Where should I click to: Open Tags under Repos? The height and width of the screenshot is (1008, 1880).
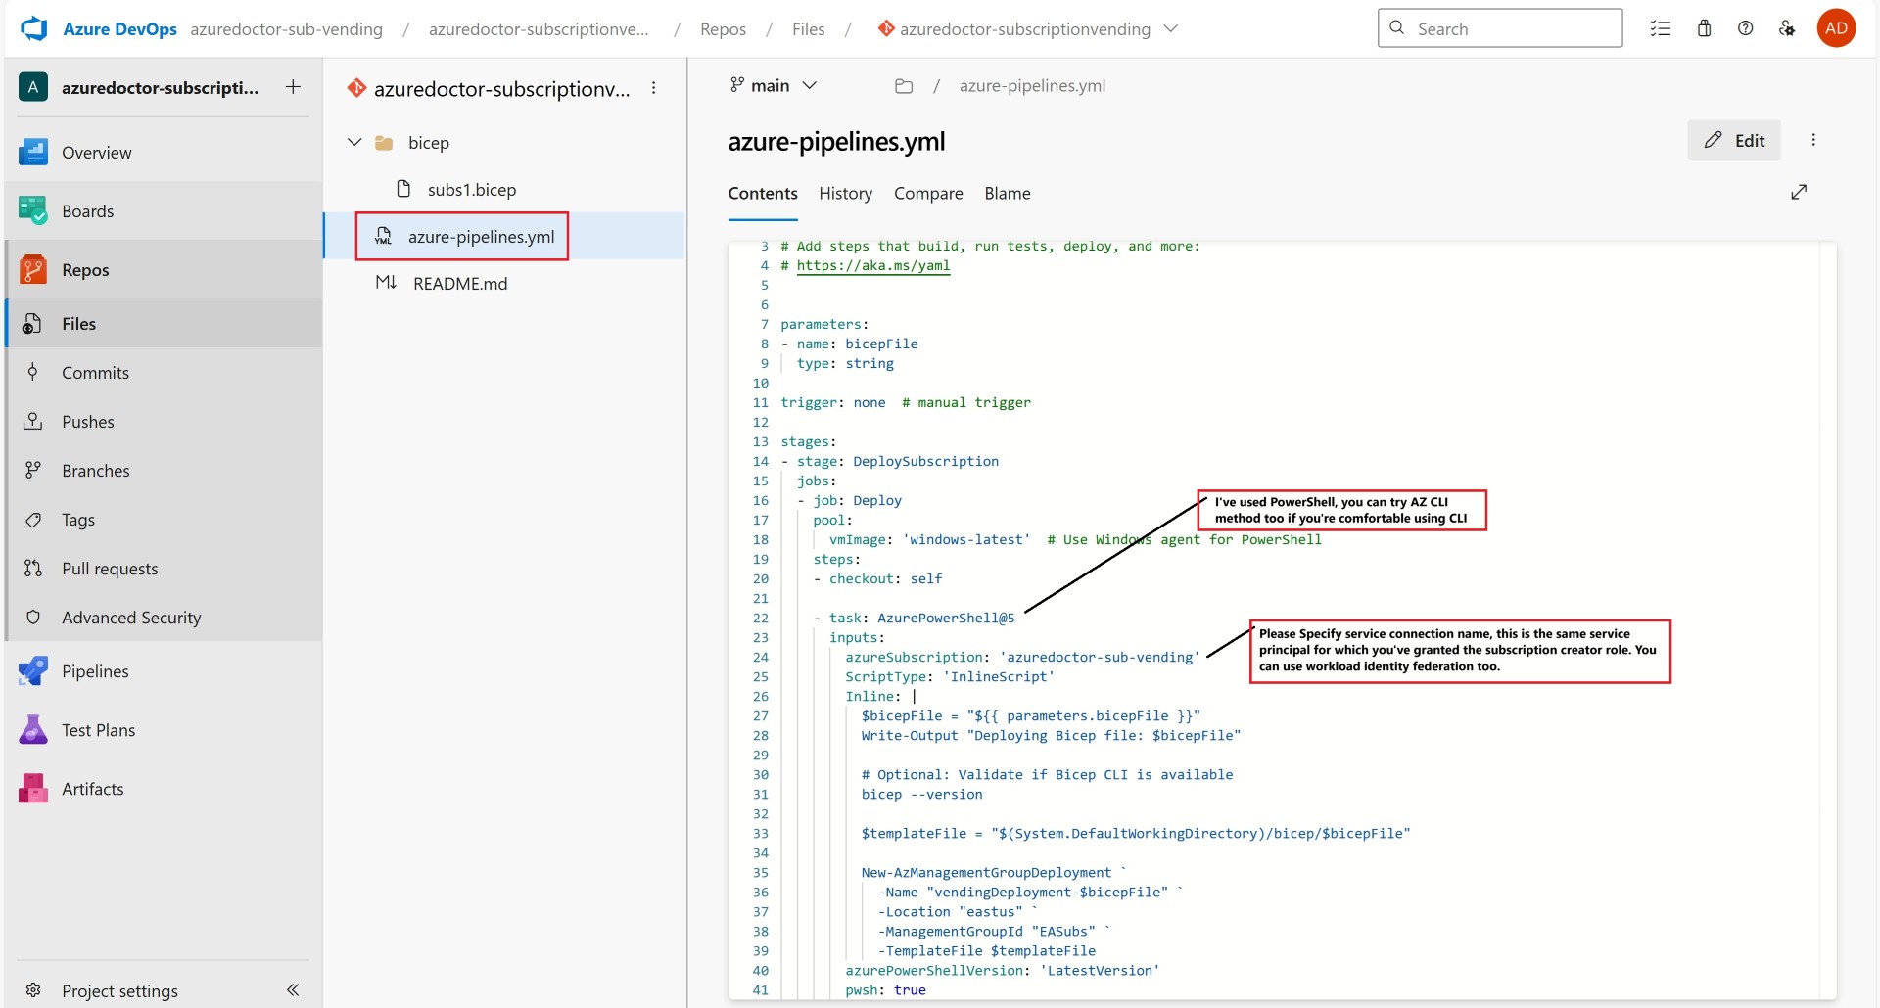[x=162, y=520]
